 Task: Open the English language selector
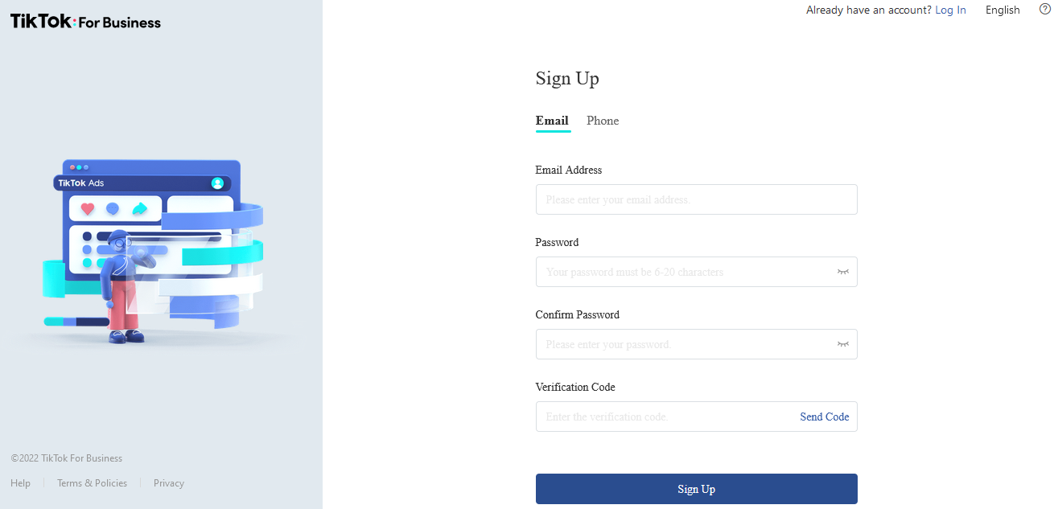click(x=1003, y=10)
